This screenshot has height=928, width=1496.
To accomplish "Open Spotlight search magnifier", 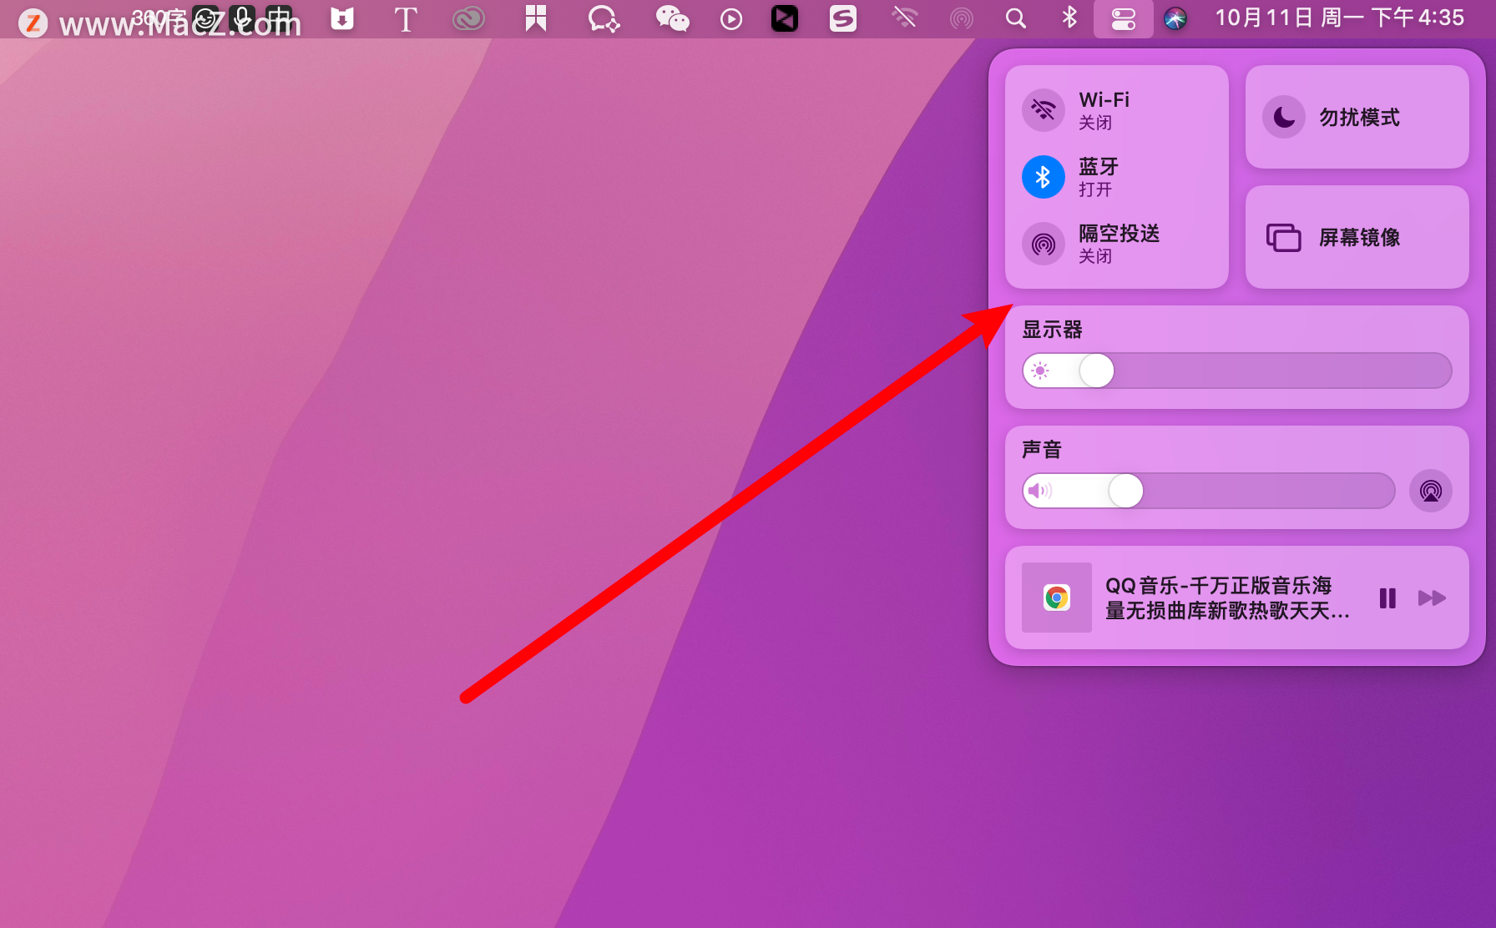I will pos(1016,18).
